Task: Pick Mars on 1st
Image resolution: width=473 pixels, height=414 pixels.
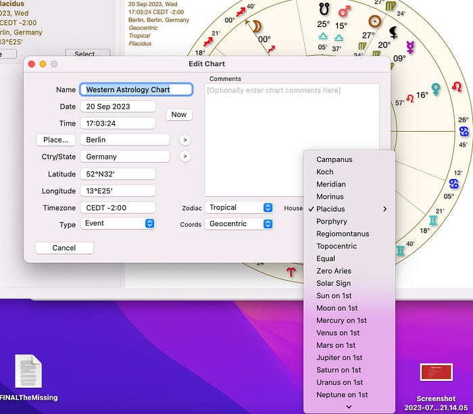Action: click(x=349, y=345)
